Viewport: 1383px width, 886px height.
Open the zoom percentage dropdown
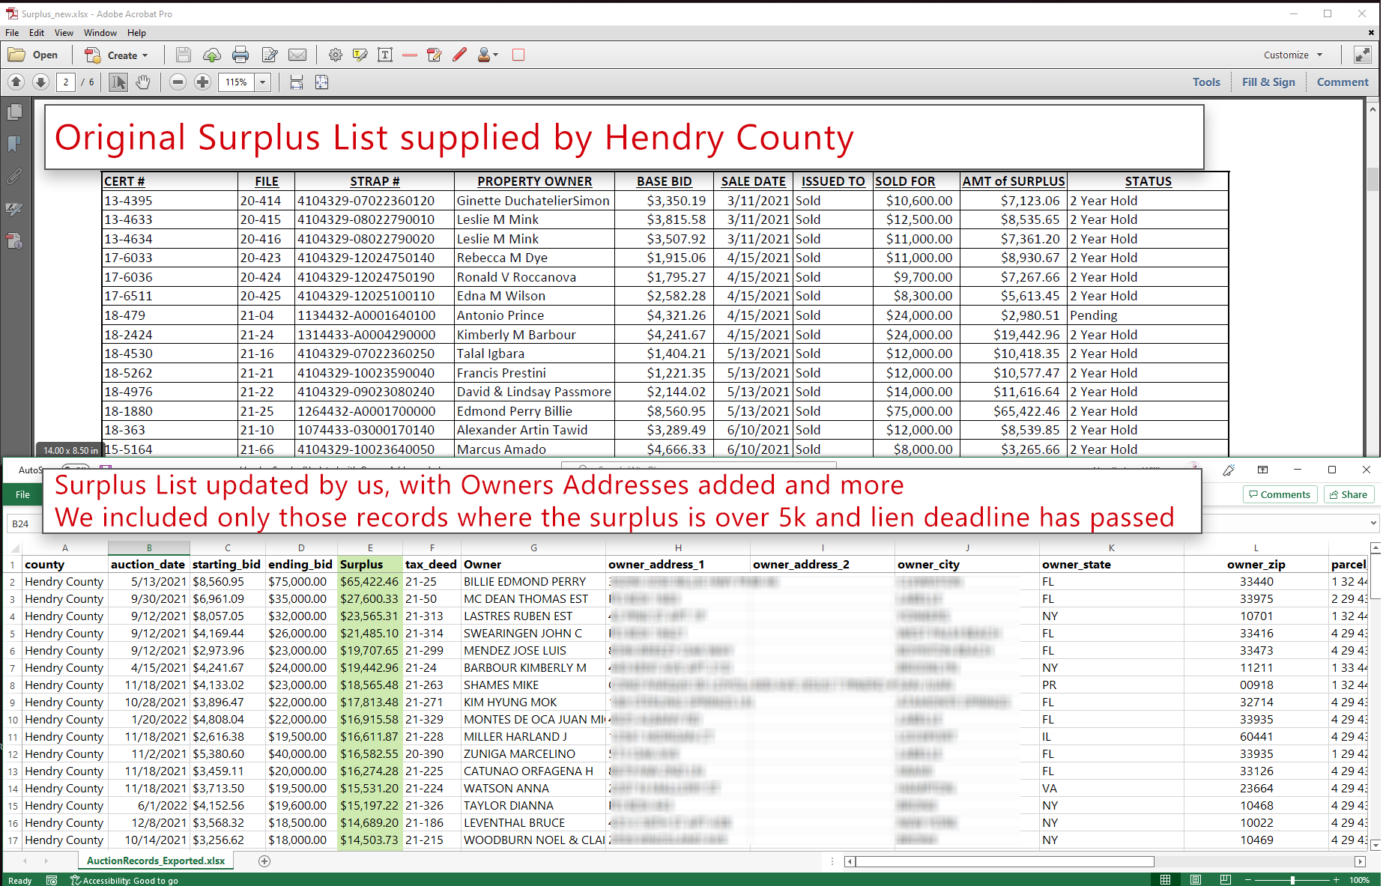click(x=263, y=82)
